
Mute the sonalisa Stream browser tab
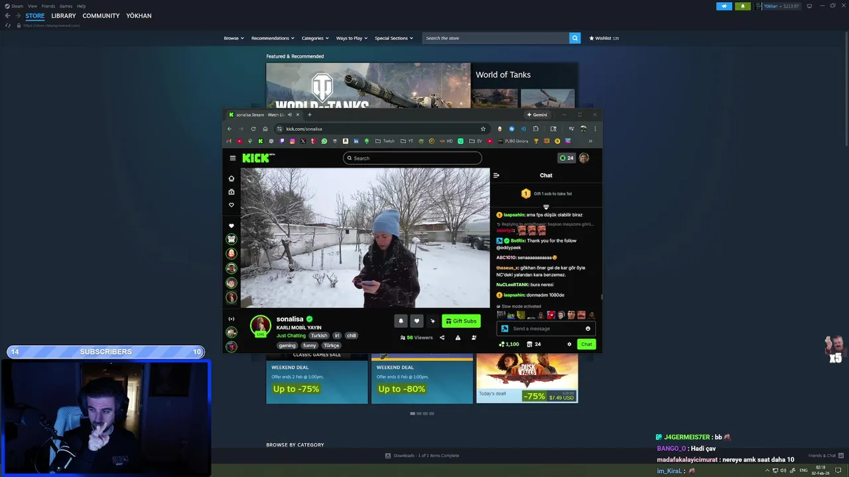pyautogui.click(x=290, y=115)
